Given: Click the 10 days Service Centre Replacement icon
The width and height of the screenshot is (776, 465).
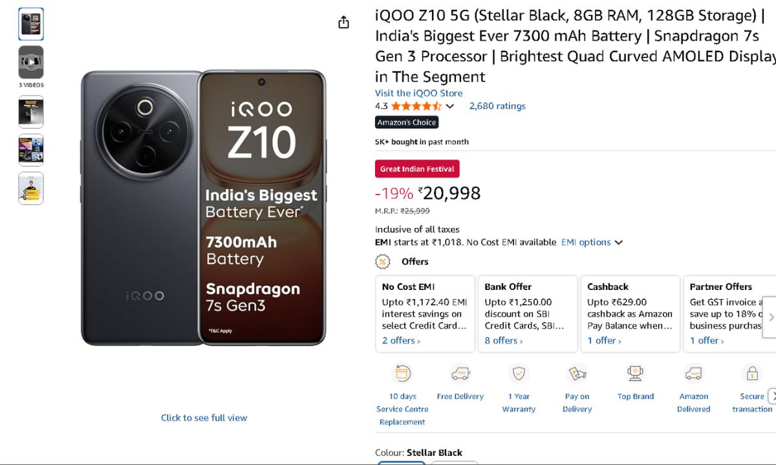Looking at the screenshot, I should pos(402,373).
